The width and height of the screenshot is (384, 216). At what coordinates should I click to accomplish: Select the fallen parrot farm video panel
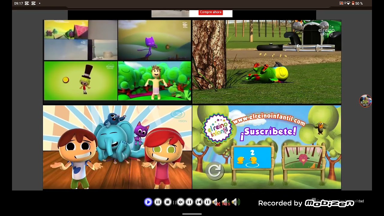[x=266, y=62]
